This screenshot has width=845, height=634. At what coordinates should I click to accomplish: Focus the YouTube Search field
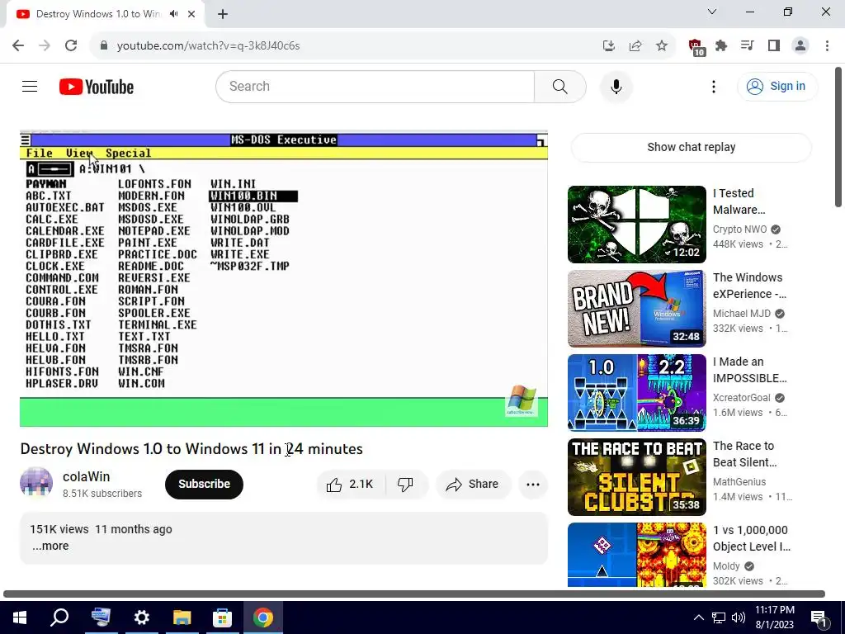point(375,86)
